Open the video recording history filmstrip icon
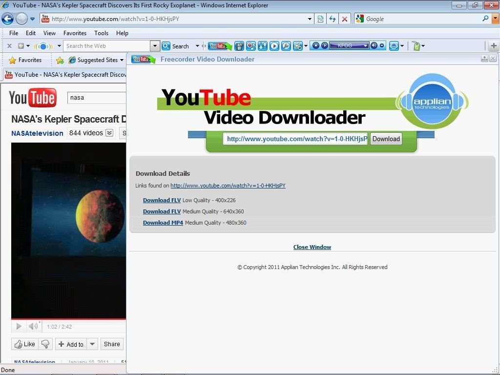The height and width of the screenshot is (375, 500). 239,46
